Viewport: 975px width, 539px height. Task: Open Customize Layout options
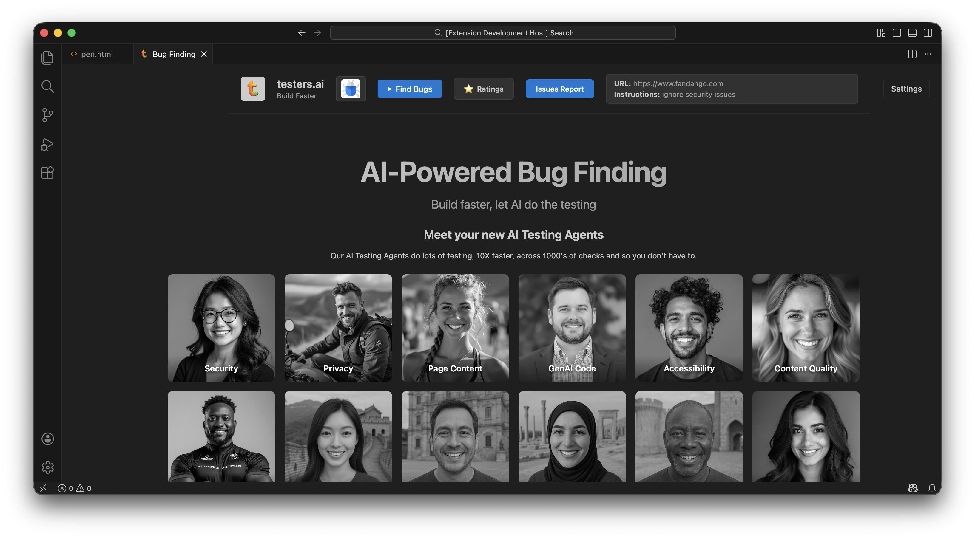click(881, 33)
